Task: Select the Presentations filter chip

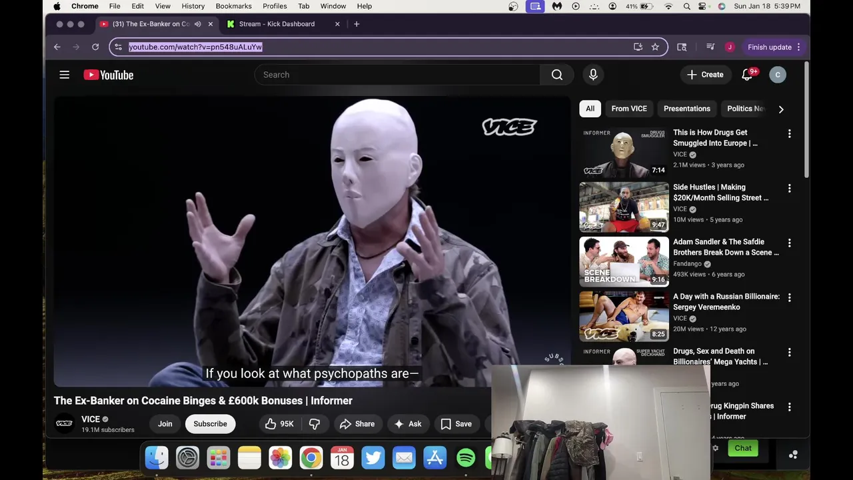Action: pyautogui.click(x=687, y=109)
